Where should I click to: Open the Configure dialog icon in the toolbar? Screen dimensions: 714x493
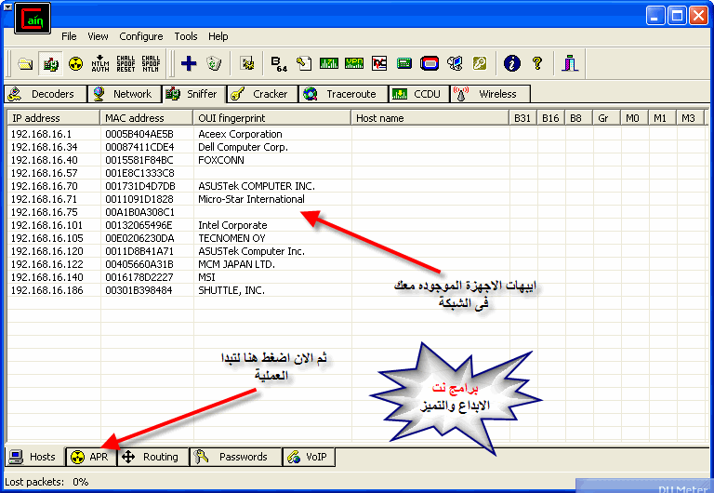[247, 63]
